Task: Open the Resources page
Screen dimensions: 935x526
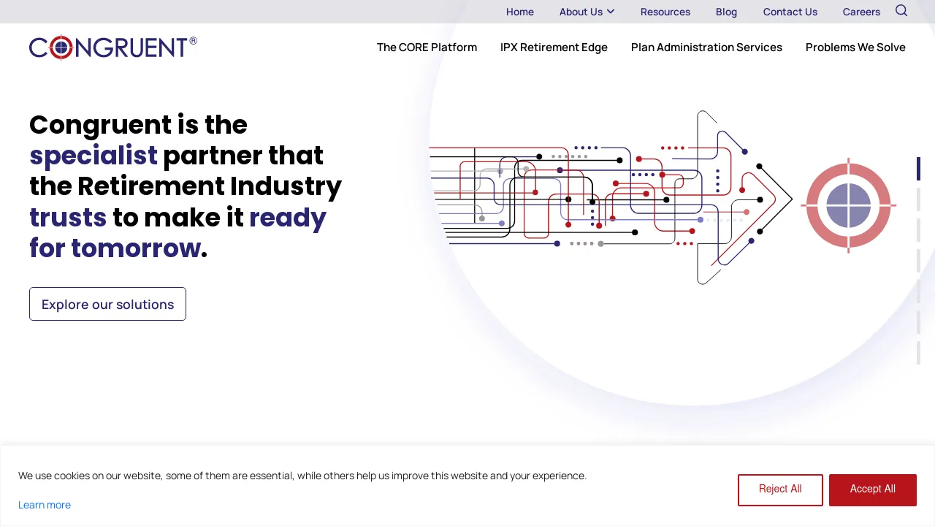Action: click(x=665, y=12)
